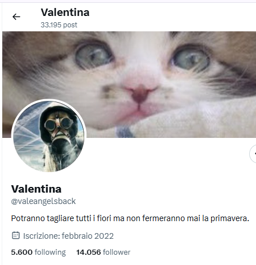This screenshot has height=265, width=256.
Task: Click the Iscrizione: febbraio 2022 join date
Action: point(68,236)
